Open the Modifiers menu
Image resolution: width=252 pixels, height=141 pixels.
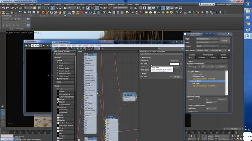pos(47,4)
